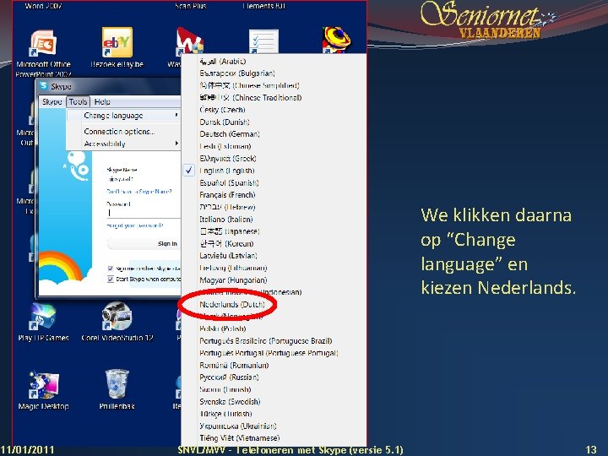Open Microsoft Office PowerPoint 2007 desktop shortcut
The width and height of the screenshot is (608, 456).
click(x=43, y=53)
